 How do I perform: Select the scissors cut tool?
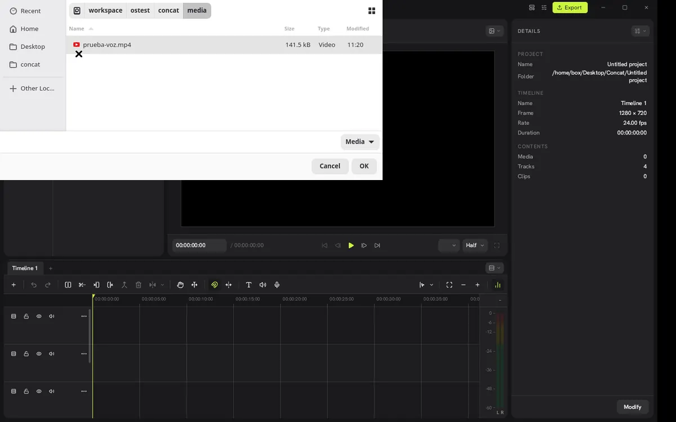(82, 285)
